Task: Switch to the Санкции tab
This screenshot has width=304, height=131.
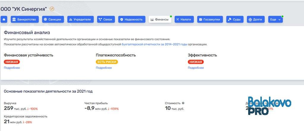Action: click(53, 19)
